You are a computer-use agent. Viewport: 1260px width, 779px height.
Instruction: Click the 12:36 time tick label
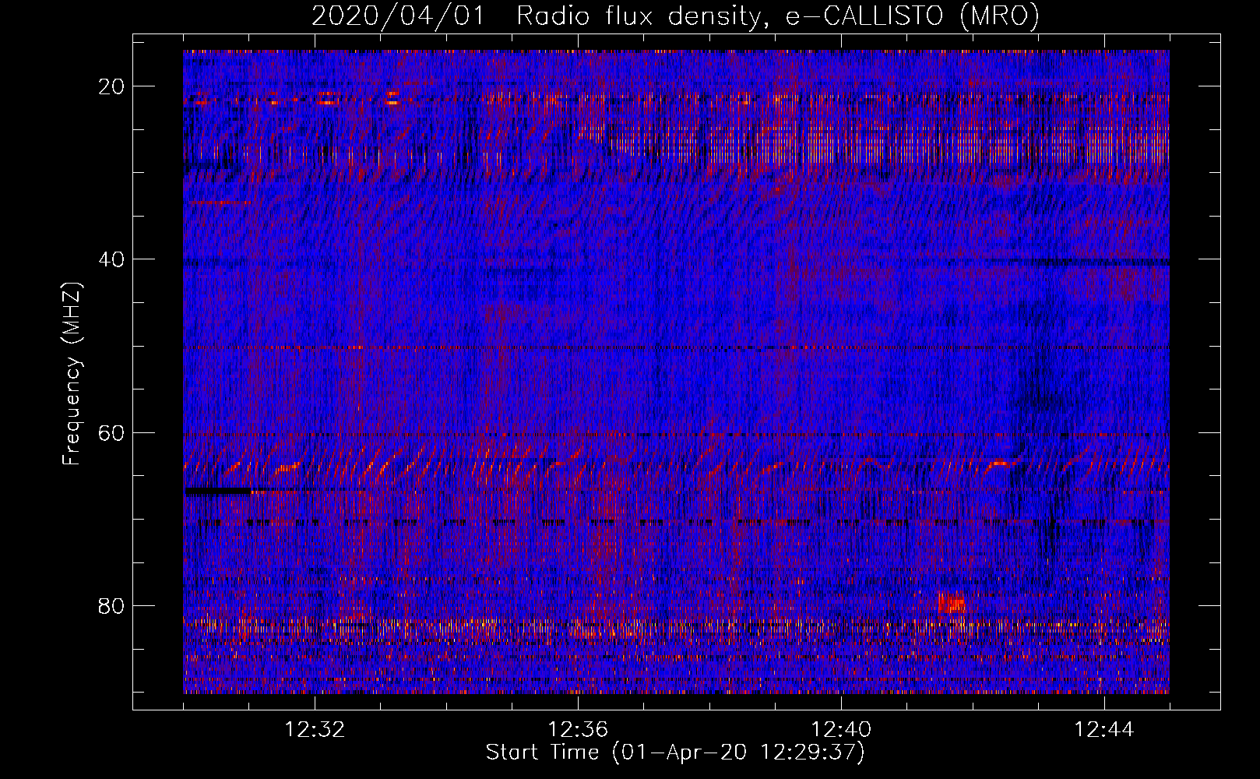pyautogui.click(x=578, y=730)
